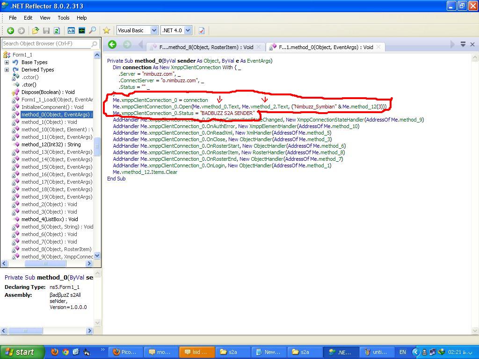Open the Firefox quick launch icon on taskbar
479x359 pixels.
point(55,352)
